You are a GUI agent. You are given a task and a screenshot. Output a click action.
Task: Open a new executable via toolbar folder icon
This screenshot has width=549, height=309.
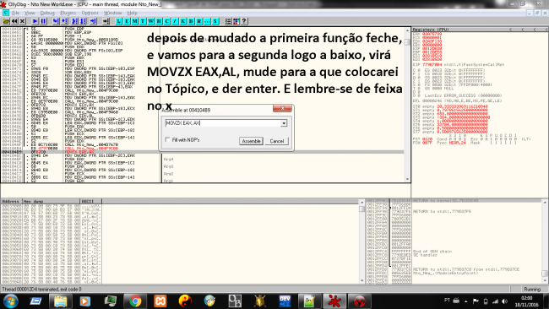click(6, 21)
